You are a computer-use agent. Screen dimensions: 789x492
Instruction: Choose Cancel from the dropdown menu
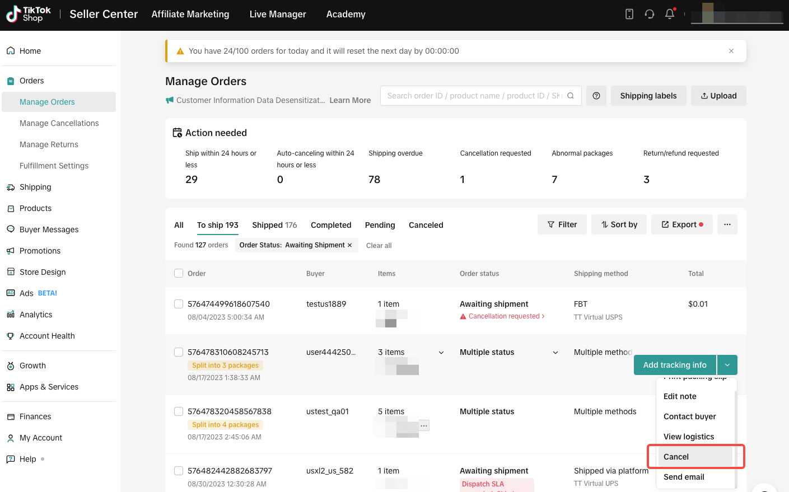click(676, 457)
